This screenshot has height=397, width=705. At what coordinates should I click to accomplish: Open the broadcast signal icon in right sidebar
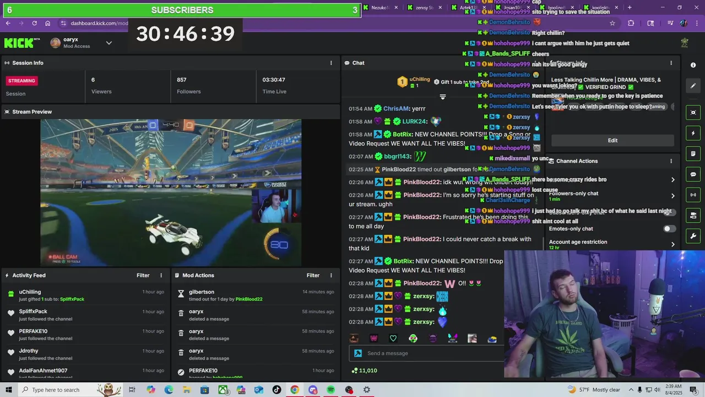(x=693, y=195)
